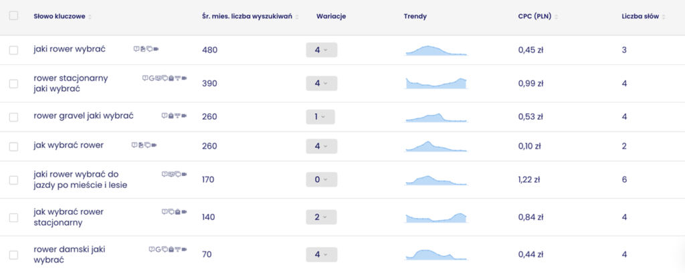This screenshot has height=273, width=685.
Task: Click the trend chart for 'jak wybrać rower'
Action: (x=435, y=147)
